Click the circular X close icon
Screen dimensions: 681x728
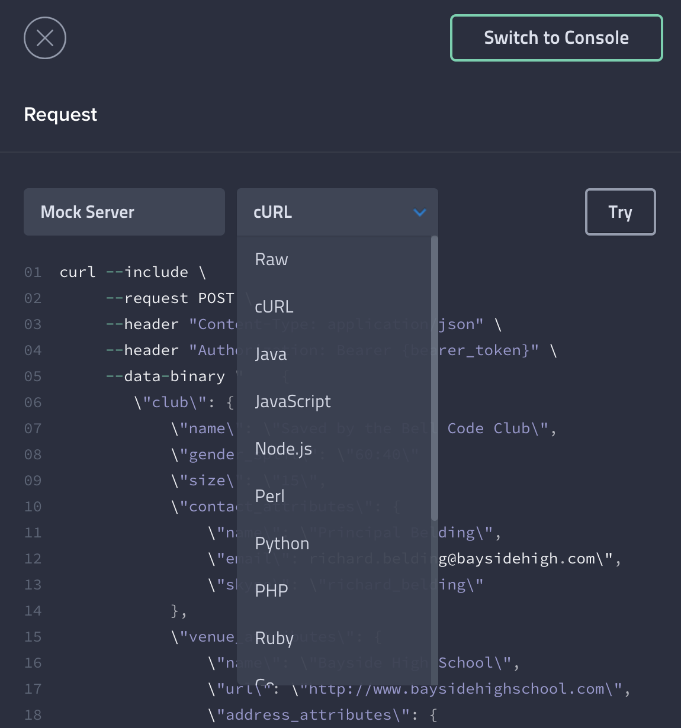click(45, 38)
